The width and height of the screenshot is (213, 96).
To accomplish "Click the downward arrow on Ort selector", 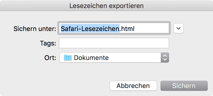I will 165,59.
